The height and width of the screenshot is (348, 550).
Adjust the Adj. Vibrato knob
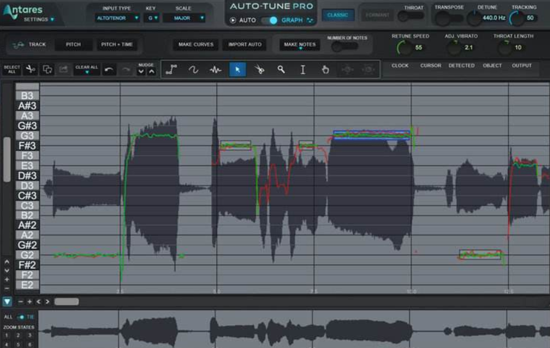tap(454, 48)
